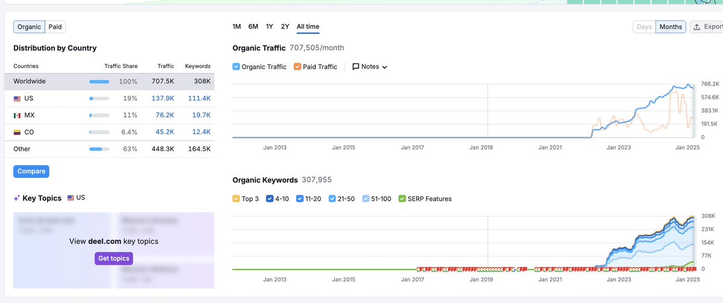The image size is (723, 303).
Task: Uncheck the Organic Traffic checkbox
Action: click(236, 67)
